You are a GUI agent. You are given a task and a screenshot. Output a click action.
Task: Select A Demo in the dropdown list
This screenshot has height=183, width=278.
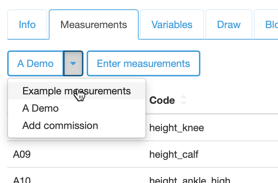tap(40, 108)
